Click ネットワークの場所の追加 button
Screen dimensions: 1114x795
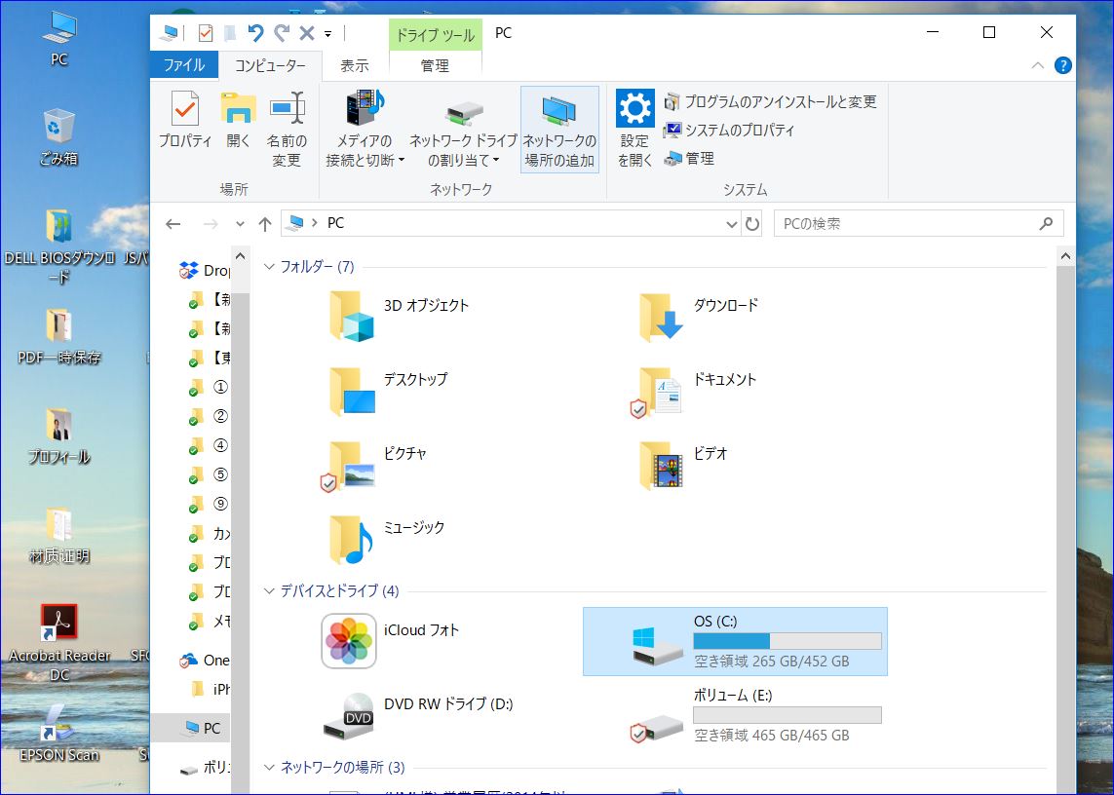tap(559, 129)
